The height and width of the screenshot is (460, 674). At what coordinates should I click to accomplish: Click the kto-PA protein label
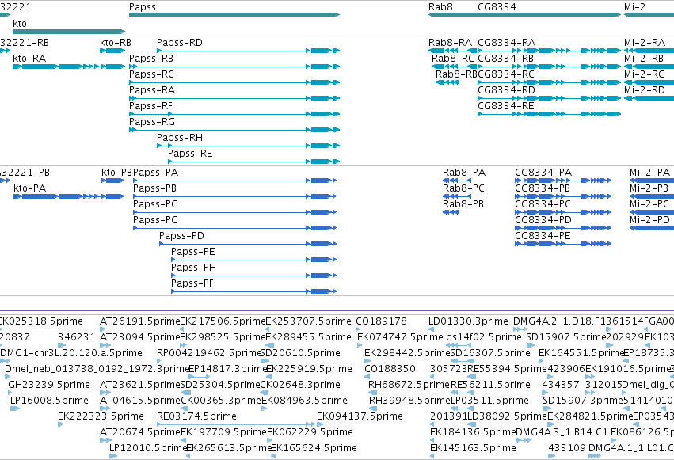29,188
